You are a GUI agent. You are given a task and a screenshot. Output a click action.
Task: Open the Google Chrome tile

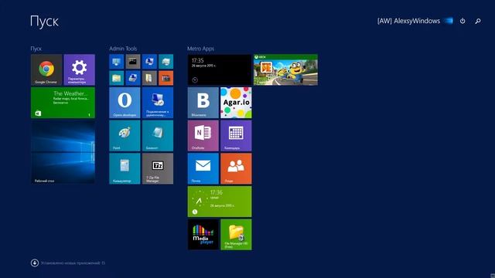46,69
